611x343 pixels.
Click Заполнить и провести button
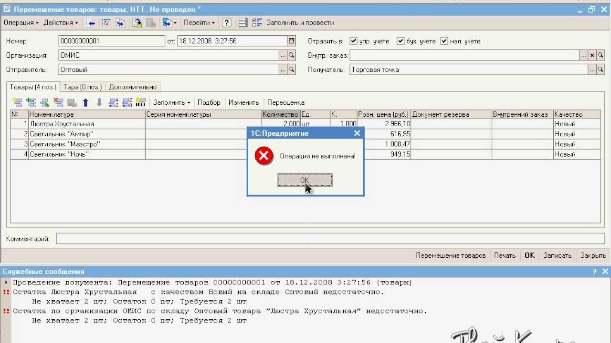(300, 23)
